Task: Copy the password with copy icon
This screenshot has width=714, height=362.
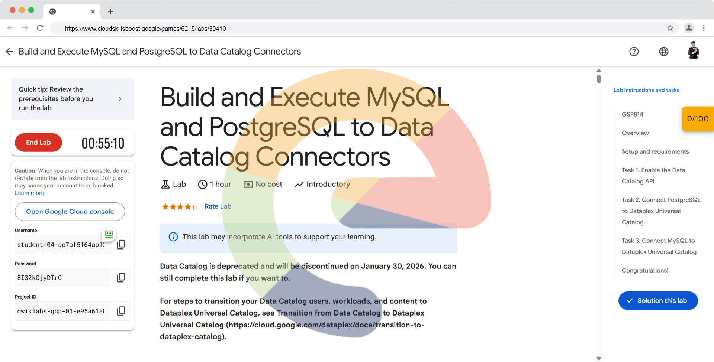Action: [121, 278]
